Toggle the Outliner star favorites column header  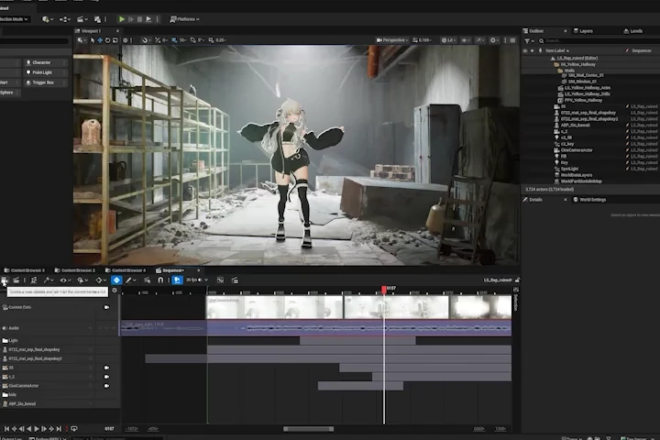point(533,50)
